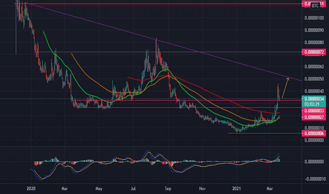Click the Jul label on time axis

coord(133,189)
